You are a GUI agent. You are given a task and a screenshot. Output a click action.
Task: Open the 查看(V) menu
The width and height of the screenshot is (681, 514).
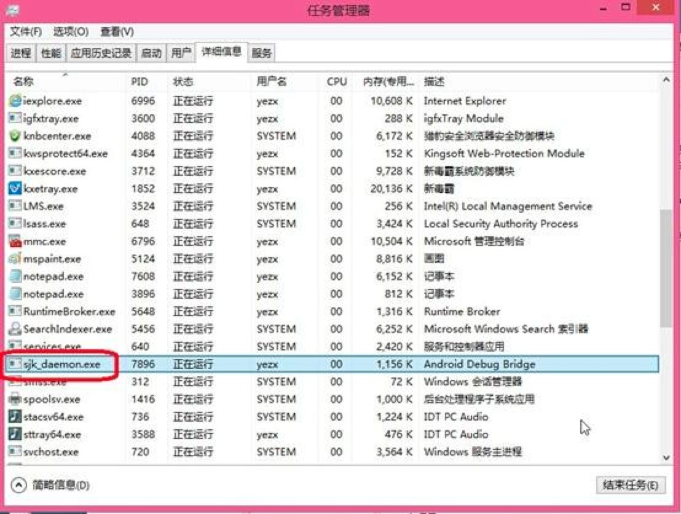117,31
